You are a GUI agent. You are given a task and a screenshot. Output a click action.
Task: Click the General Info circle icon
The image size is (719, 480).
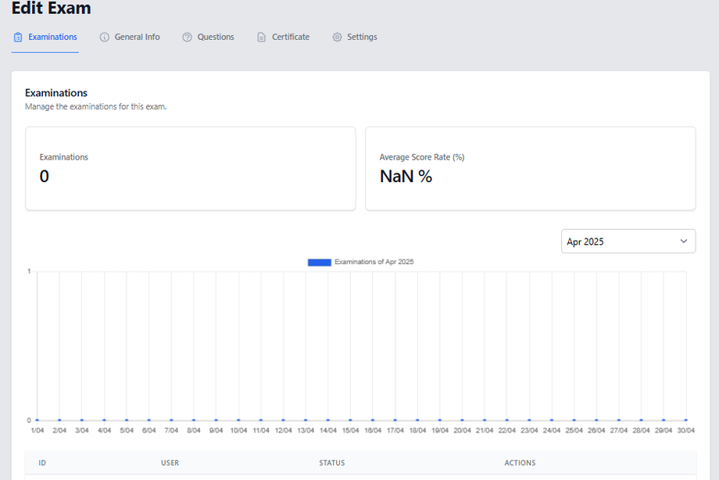click(104, 38)
